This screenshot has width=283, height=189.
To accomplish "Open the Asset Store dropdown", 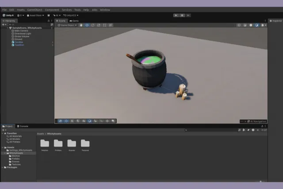I will click(35, 15).
